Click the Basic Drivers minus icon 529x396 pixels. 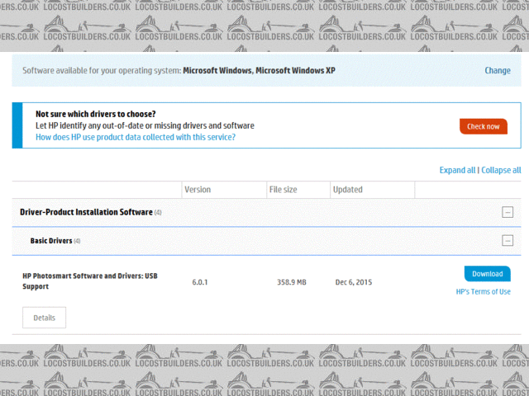508,241
